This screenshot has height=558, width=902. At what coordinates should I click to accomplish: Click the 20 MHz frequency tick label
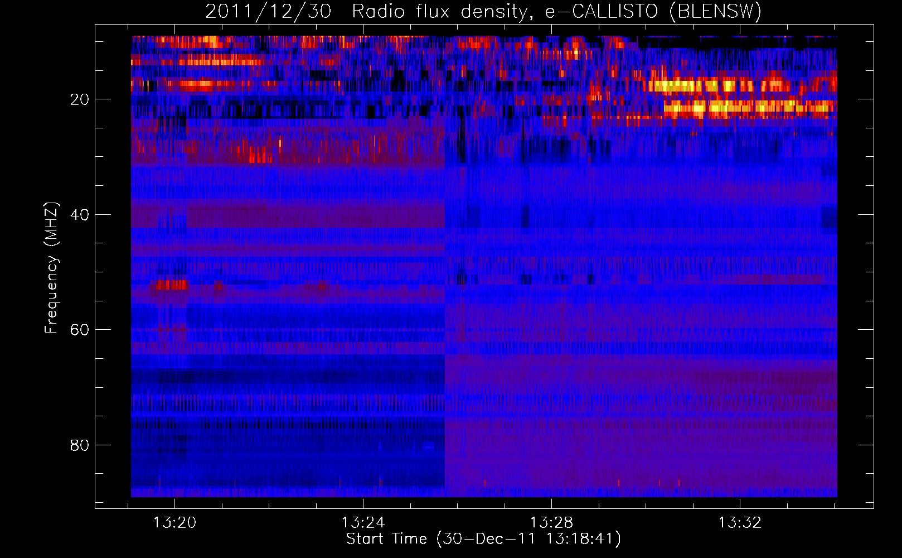(80, 99)
